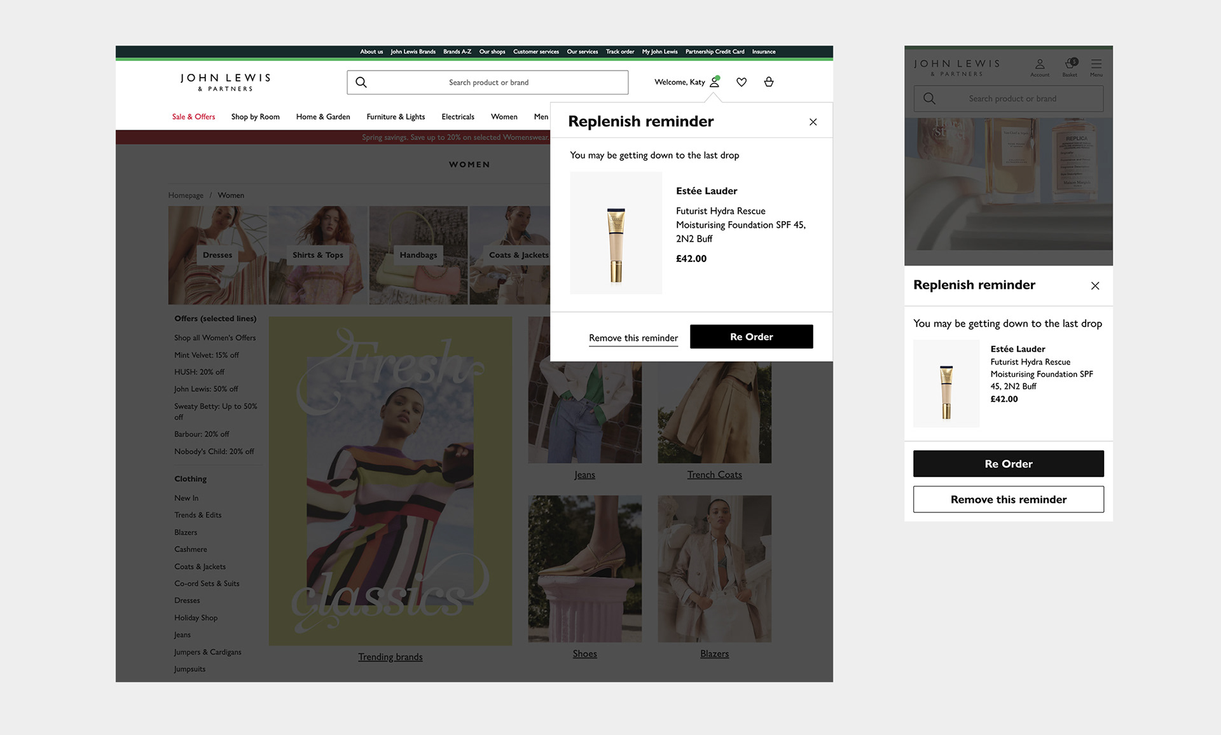The height and width of the screenshot is (735, 1221).
Task: Open the Home & Garden menu
Action: (323, 117)
